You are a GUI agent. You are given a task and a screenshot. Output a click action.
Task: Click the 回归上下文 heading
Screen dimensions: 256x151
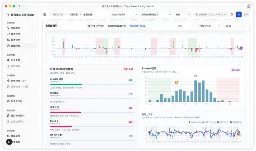pos(147,114)
